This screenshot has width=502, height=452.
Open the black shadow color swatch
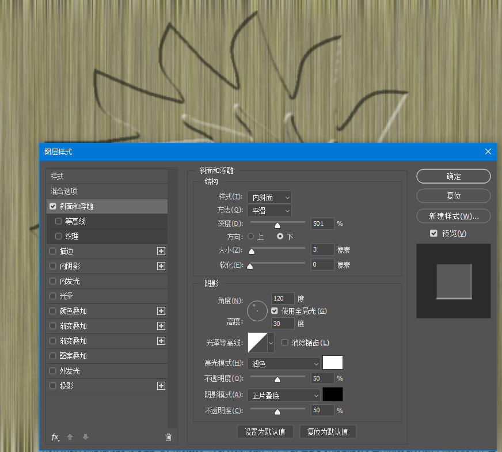(x=333, y=394)
